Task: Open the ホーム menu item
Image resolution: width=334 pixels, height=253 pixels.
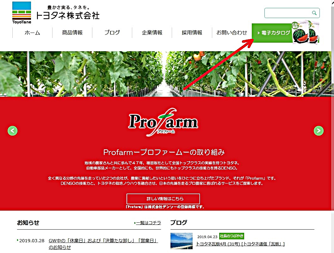Action: [32, 33]
